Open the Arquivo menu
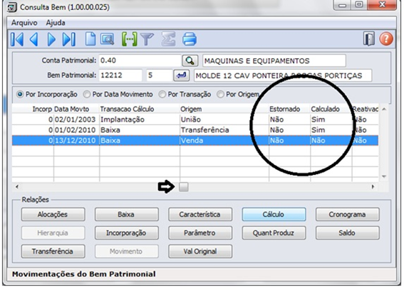This screenshot has width=404, height=290. 24,23
